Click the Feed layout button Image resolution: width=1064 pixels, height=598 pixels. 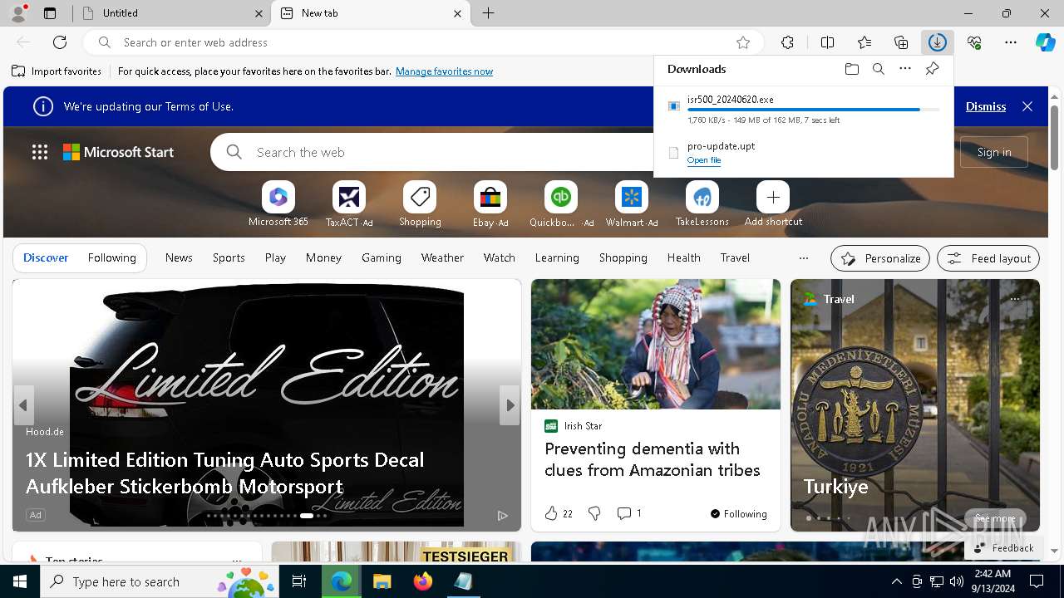[988, 258]
